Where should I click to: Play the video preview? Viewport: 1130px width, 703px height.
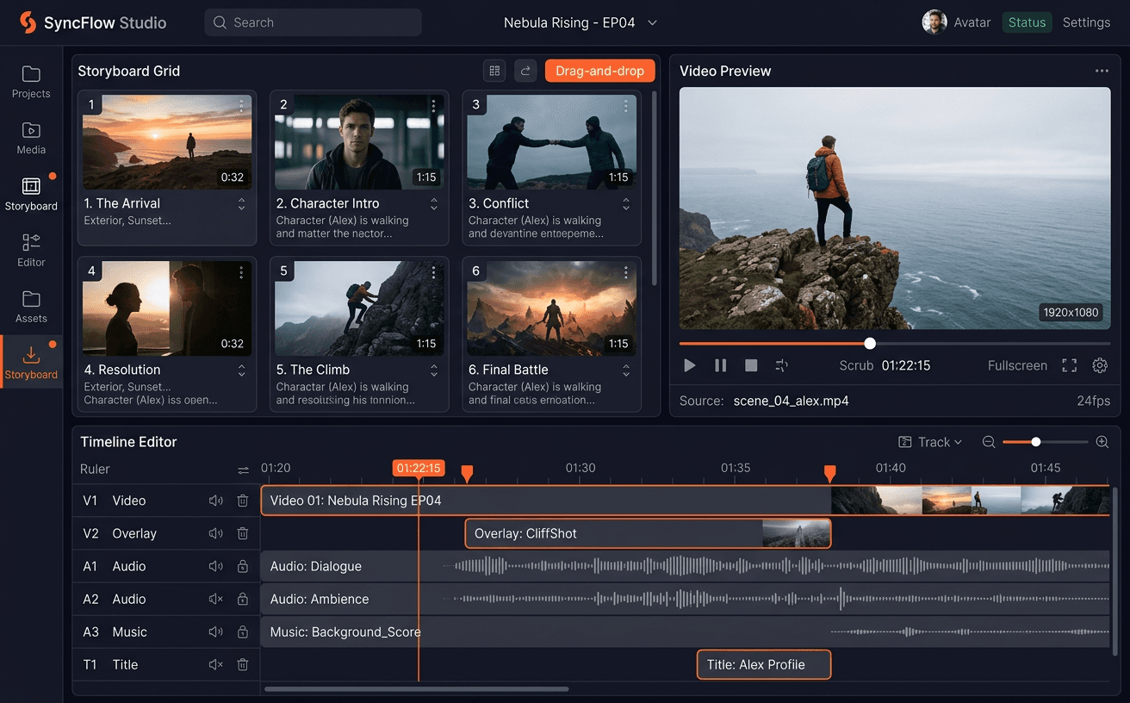[689, 365]
